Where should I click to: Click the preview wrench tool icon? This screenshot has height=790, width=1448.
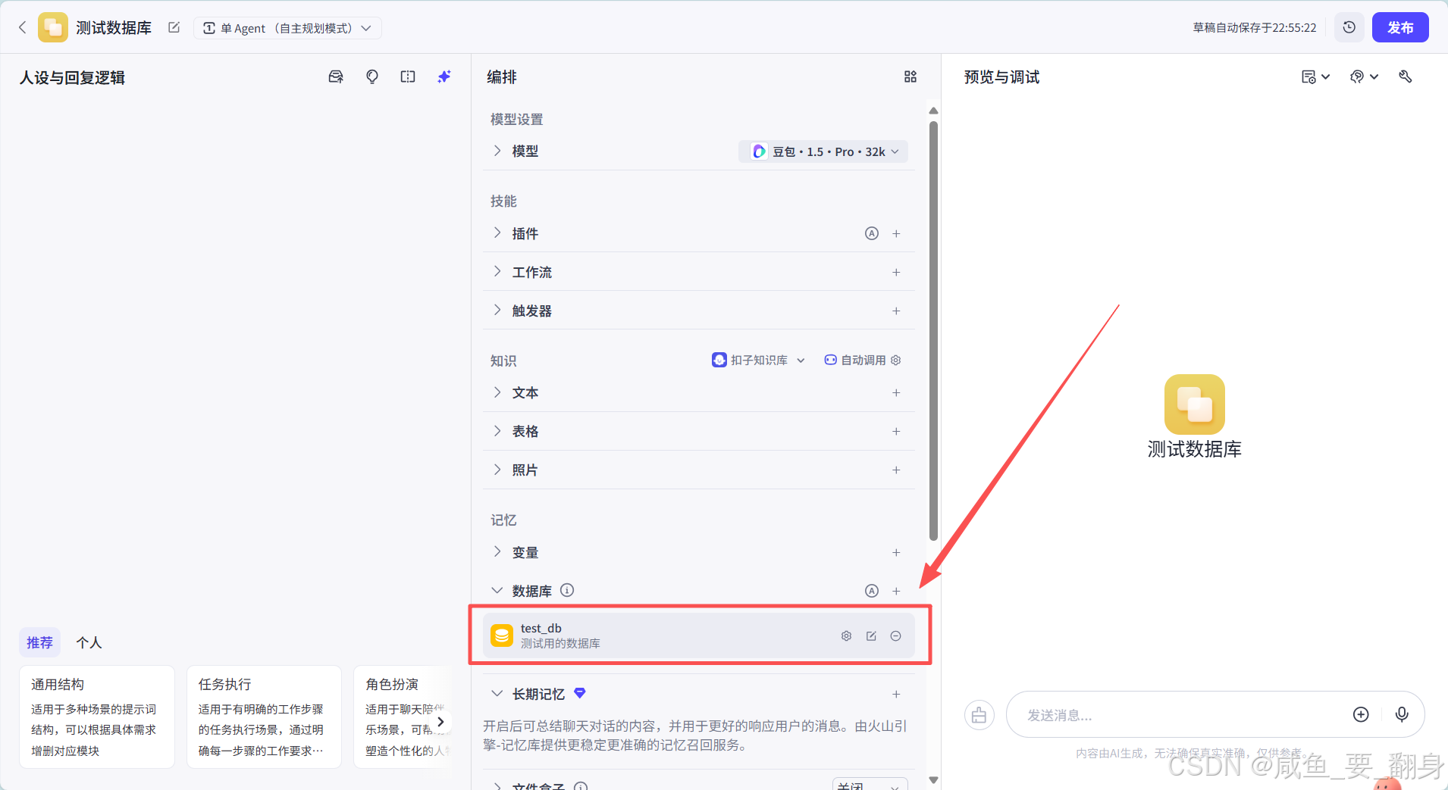click(x=1405, y=77)
